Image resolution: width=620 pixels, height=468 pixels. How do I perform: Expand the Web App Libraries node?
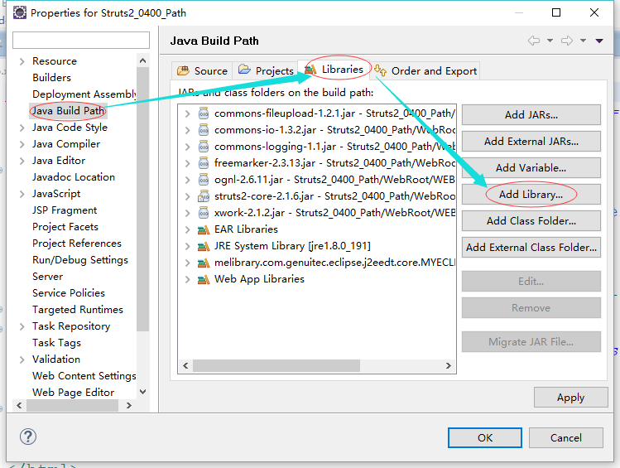(187, 280)
